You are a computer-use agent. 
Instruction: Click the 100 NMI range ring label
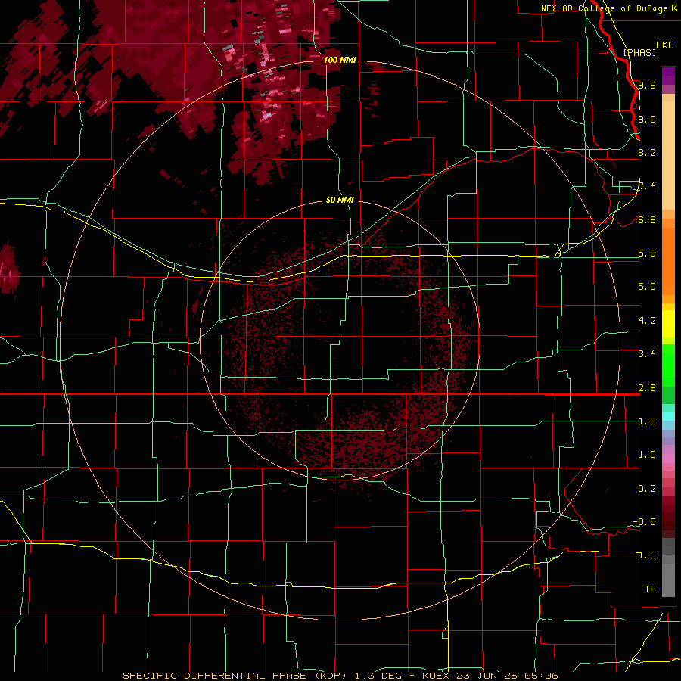[340, 60]
